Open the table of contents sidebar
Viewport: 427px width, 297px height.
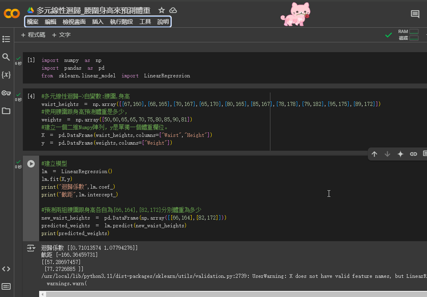(x=6, y=39)
